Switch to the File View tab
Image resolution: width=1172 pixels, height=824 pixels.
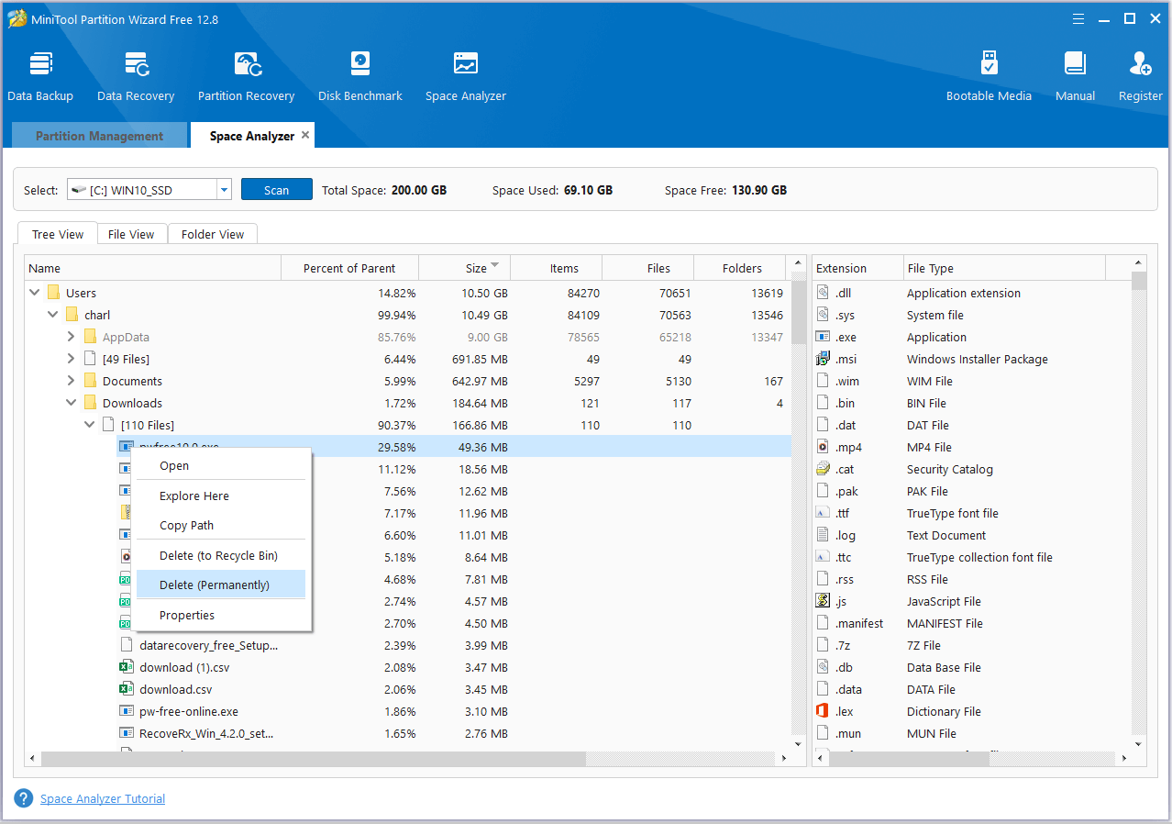point(131,234)
